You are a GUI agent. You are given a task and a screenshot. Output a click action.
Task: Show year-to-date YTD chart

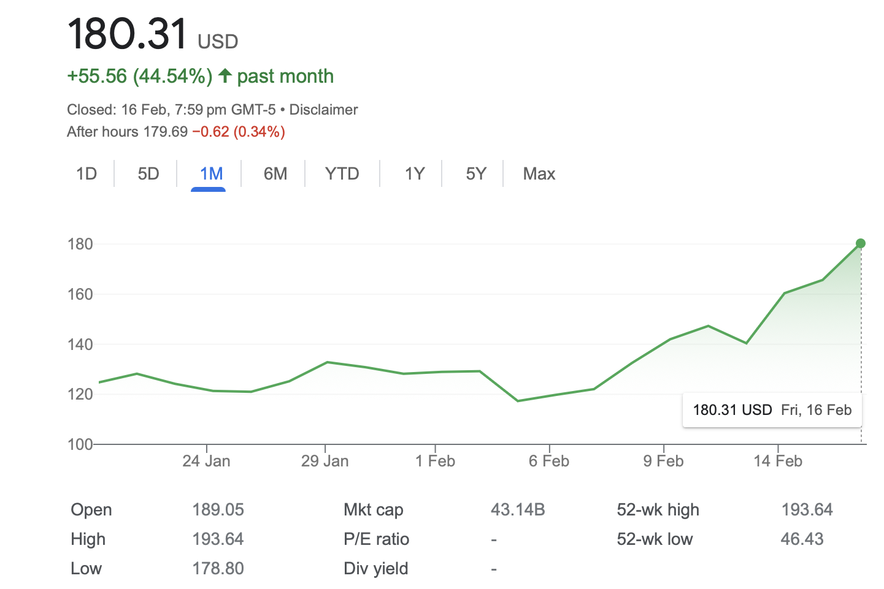tap(342, 174)
